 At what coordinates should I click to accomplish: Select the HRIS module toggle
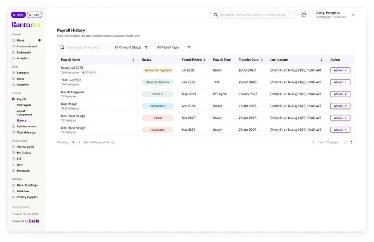18,15
